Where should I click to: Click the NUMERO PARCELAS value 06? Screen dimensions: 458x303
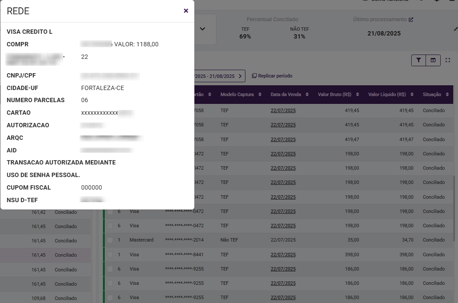pos(84,100)
